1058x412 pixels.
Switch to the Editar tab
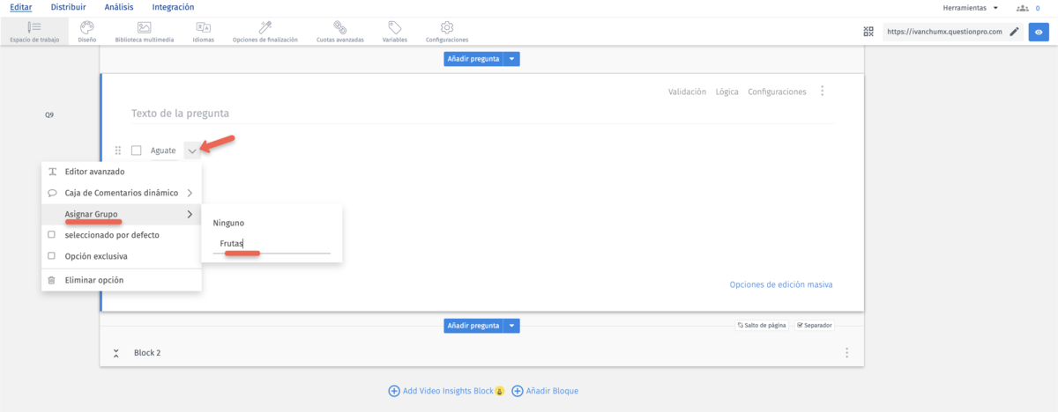click(x=20, y=7)
